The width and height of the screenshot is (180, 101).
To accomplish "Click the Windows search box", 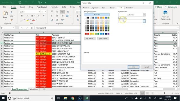I will coord(31,98).
